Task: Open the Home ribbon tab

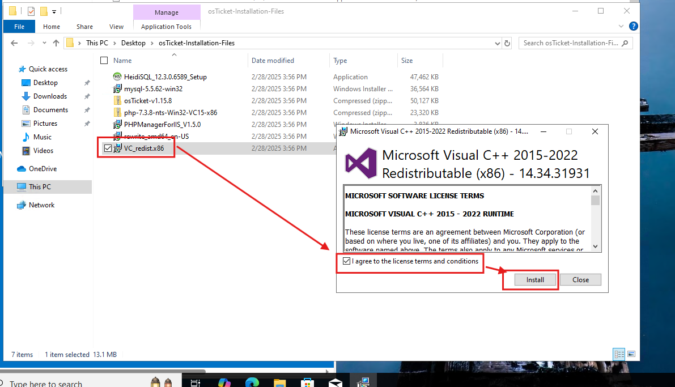Action: click(52, 27)
